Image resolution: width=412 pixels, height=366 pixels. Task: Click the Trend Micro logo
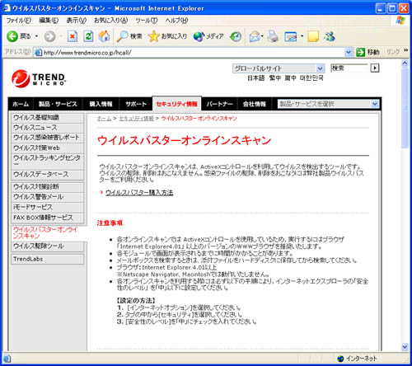(39, 79)
